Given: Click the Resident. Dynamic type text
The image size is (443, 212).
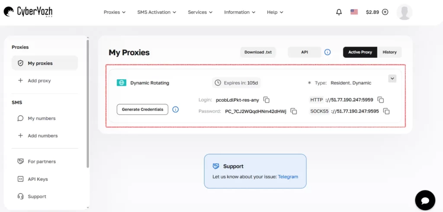Looking at the screenshot, I should click(351, 83).
